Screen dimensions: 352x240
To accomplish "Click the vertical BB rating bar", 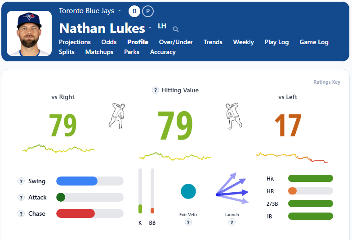I will click(x=152, y=191).
